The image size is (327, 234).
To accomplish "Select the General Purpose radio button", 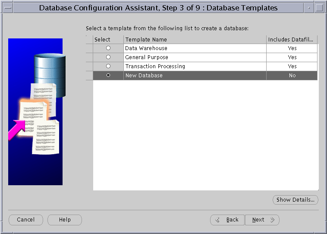I will click(x=108, y=57).
